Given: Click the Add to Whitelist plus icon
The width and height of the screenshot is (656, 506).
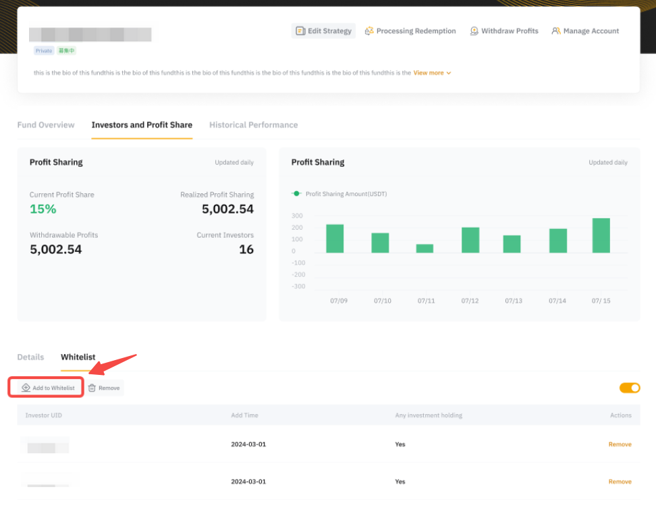Looking at the screenshot, I should pyautogui.click(x=26, y=388).
